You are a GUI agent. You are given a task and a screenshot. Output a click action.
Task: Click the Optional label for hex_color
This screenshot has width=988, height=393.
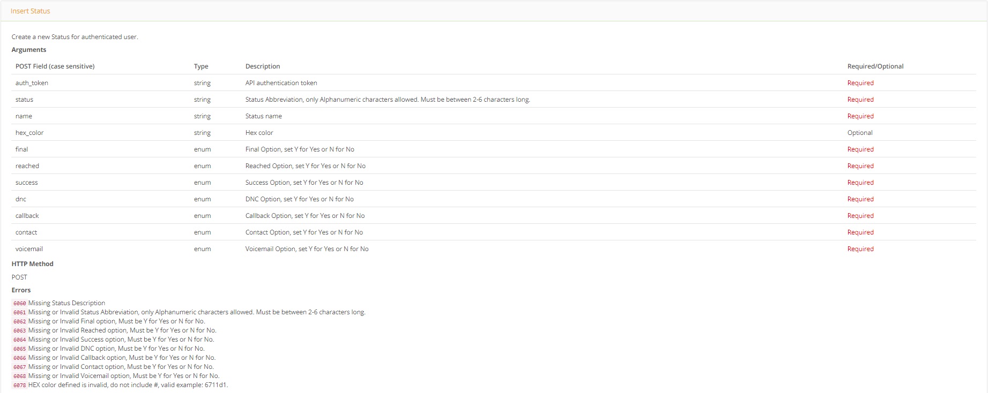859,133
